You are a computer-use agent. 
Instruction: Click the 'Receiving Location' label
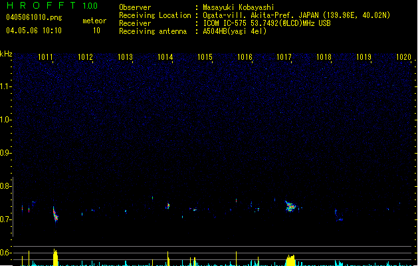(155, 15)
